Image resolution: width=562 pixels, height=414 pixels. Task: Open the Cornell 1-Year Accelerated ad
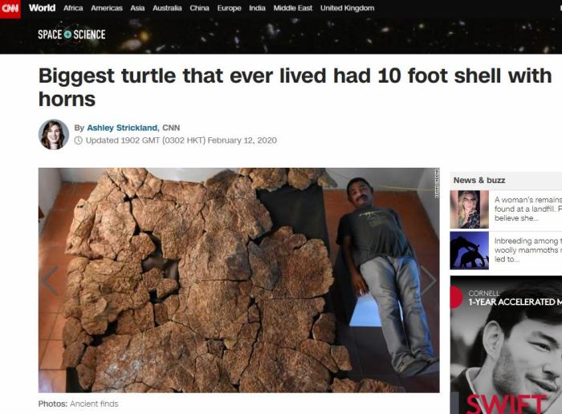pos(506,345)
